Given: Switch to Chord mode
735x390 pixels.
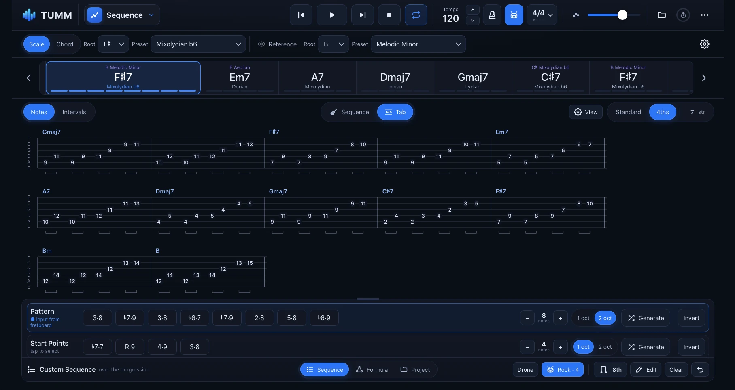Looking at the screenshot, I should pos(65,44).
